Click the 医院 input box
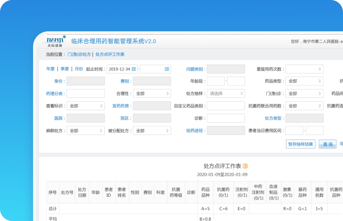Image resolution: width=343 pixels, height=221 pixels. 86,118
